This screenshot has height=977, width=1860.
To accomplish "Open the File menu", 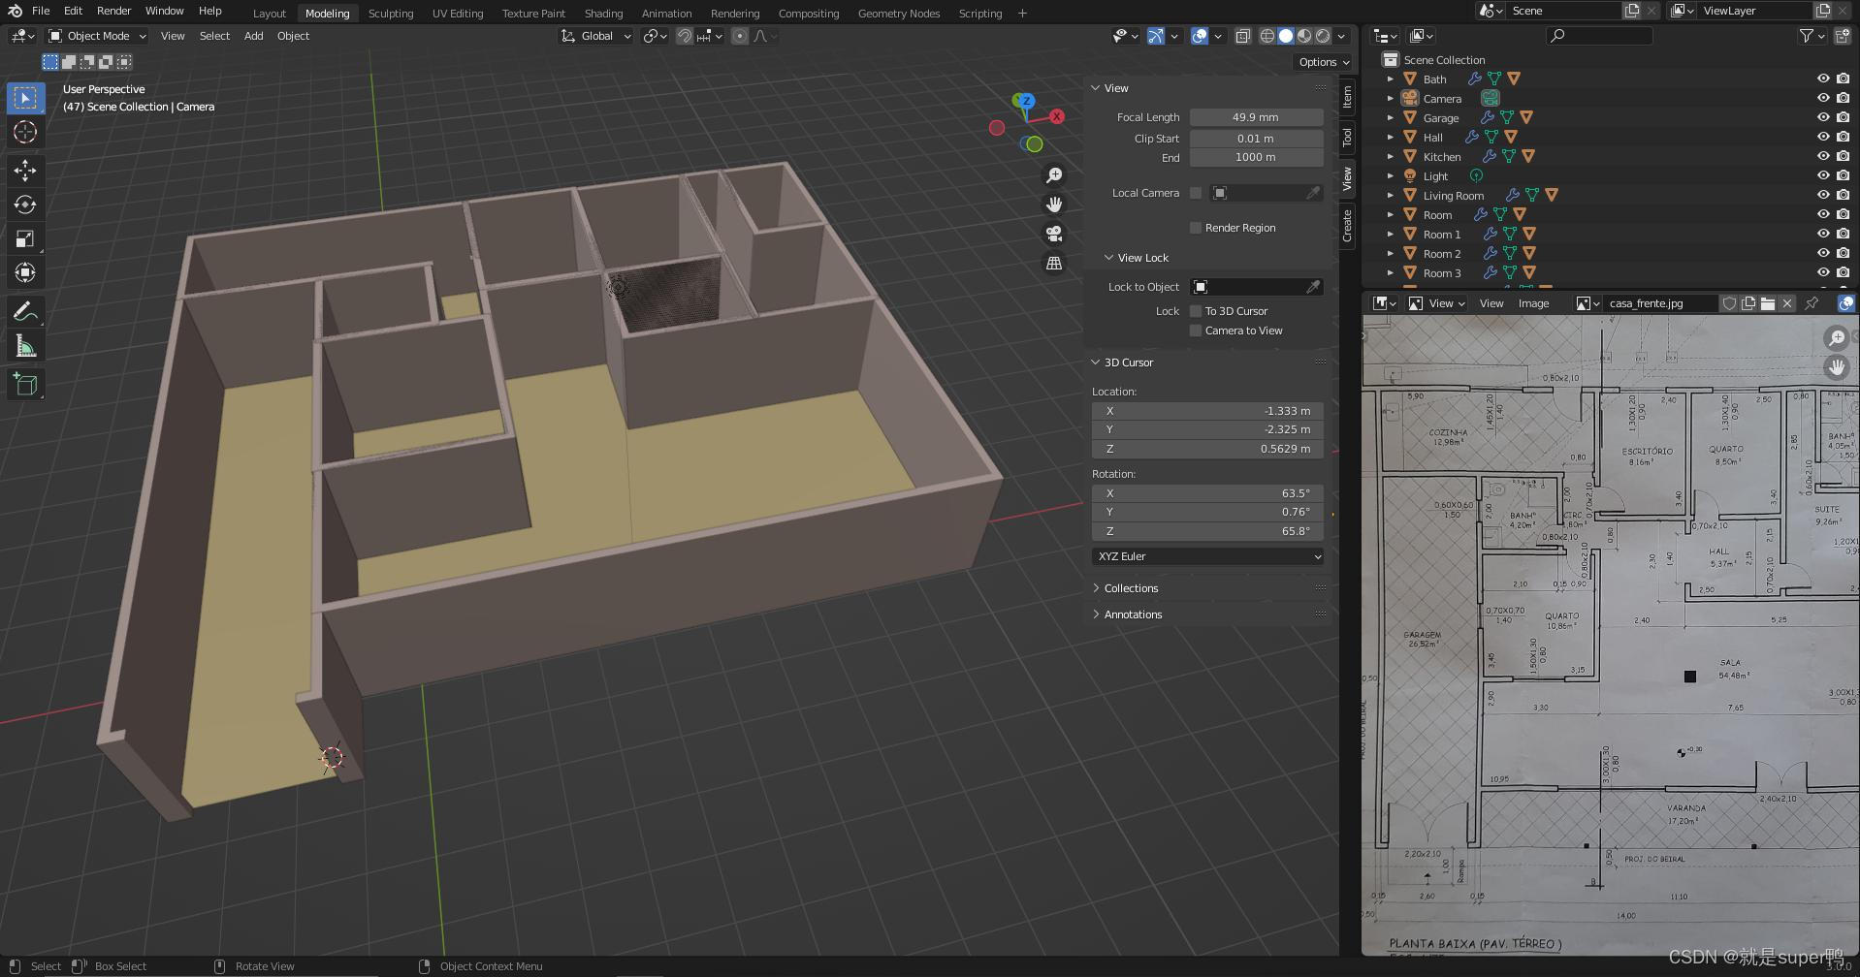I will pyautogui.click(x=41, y=11).
